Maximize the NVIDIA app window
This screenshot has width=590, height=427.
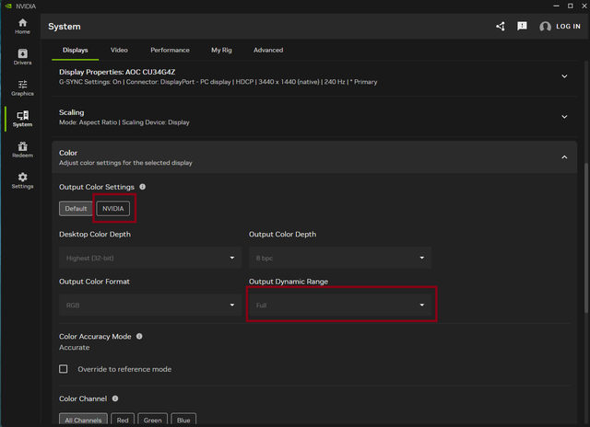(x=571, y=6)
